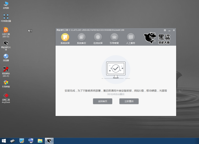This screenshot has width=199, height=144.
Task: Open the hamburger menu in title bar
Action: tap(165, 30)
